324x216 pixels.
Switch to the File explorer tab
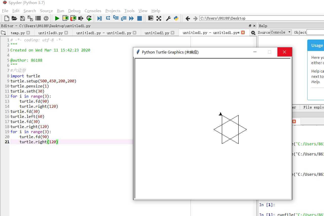pos(313,107)
